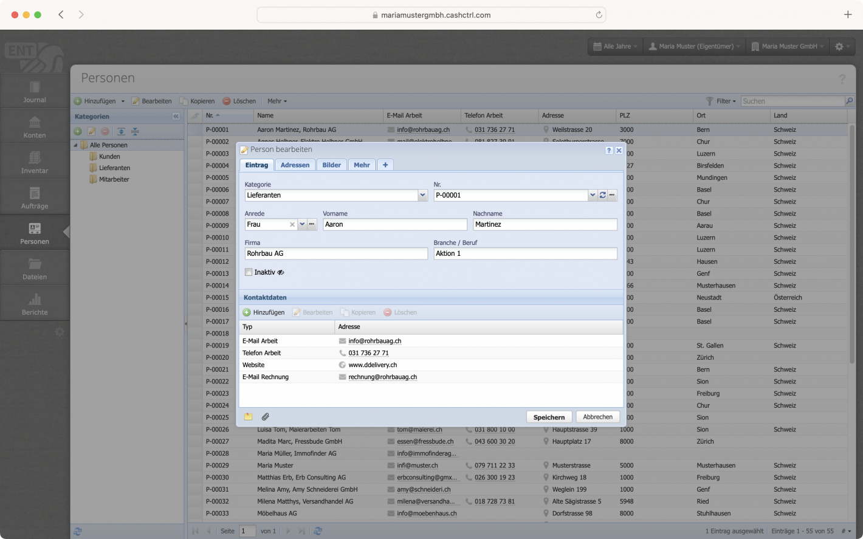Attach a file using the paperclip icon
The width and height of the screenshot is (863, 539).
click(x=265, y=417)
